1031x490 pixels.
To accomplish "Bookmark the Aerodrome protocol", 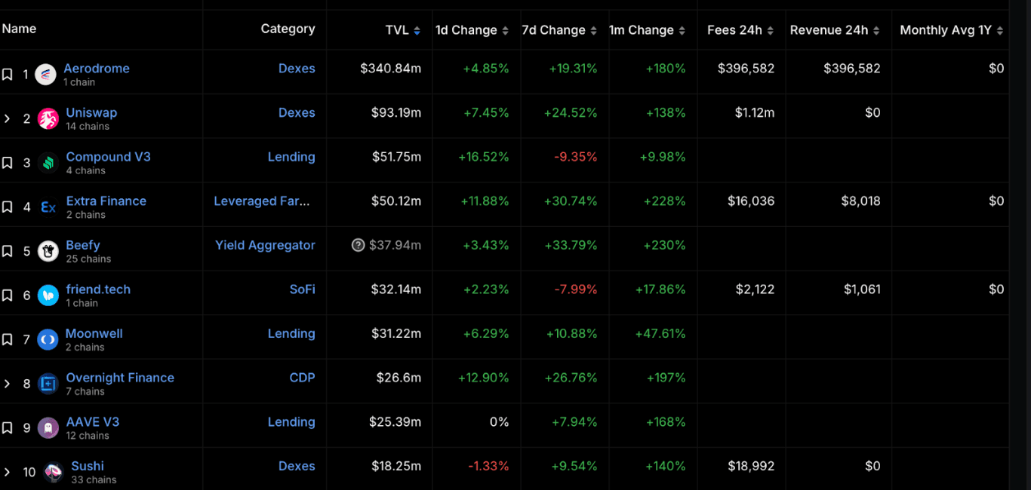I will click(8, 75).
